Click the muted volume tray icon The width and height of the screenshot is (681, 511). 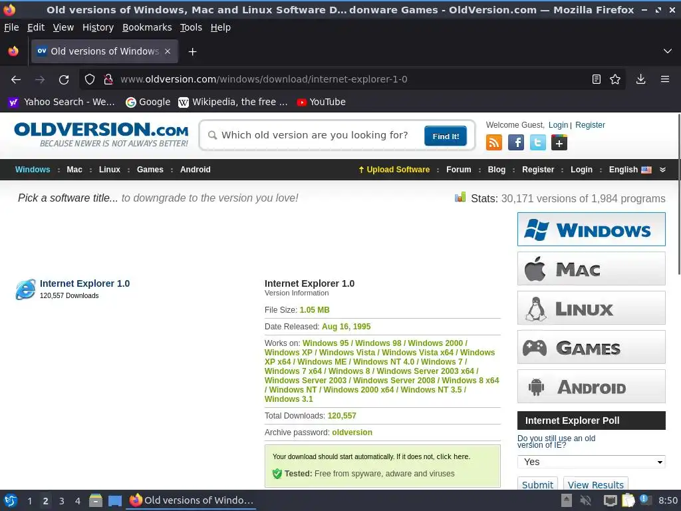coord(586,500)
